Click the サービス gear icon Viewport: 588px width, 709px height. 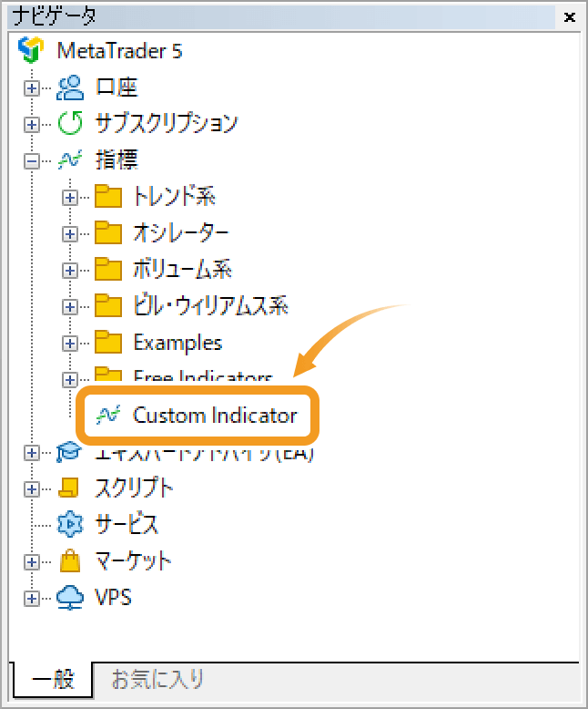click(70, 525)
